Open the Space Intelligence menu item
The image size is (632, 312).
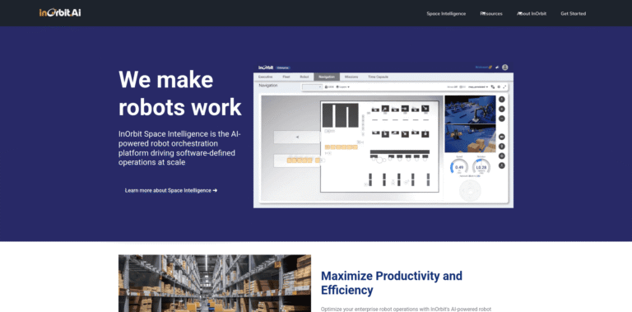(446, 14)
